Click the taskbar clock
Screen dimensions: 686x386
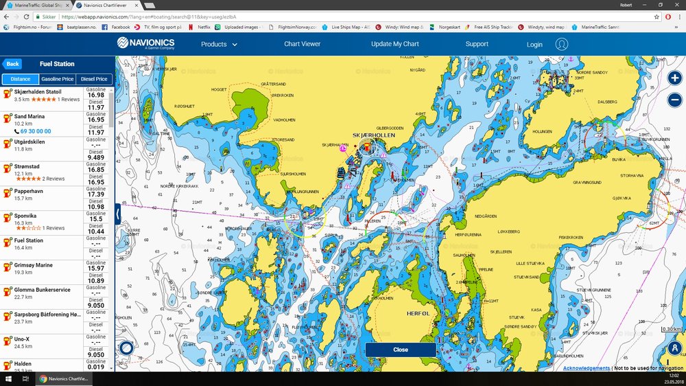point(674,378)
